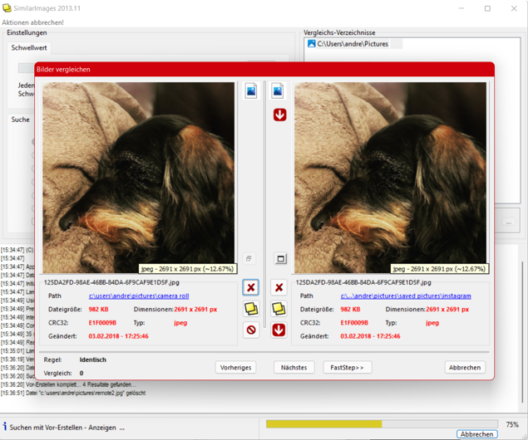
Task: Click right yellow move-file icon
Action: [279, 309]
